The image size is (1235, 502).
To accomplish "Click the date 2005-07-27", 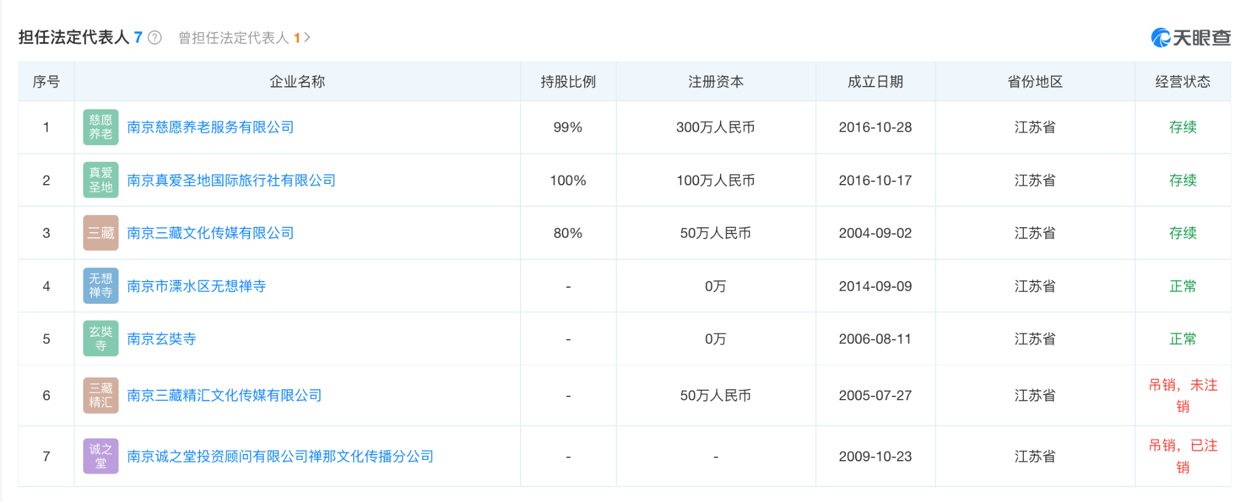I will [x=875, y=395].
